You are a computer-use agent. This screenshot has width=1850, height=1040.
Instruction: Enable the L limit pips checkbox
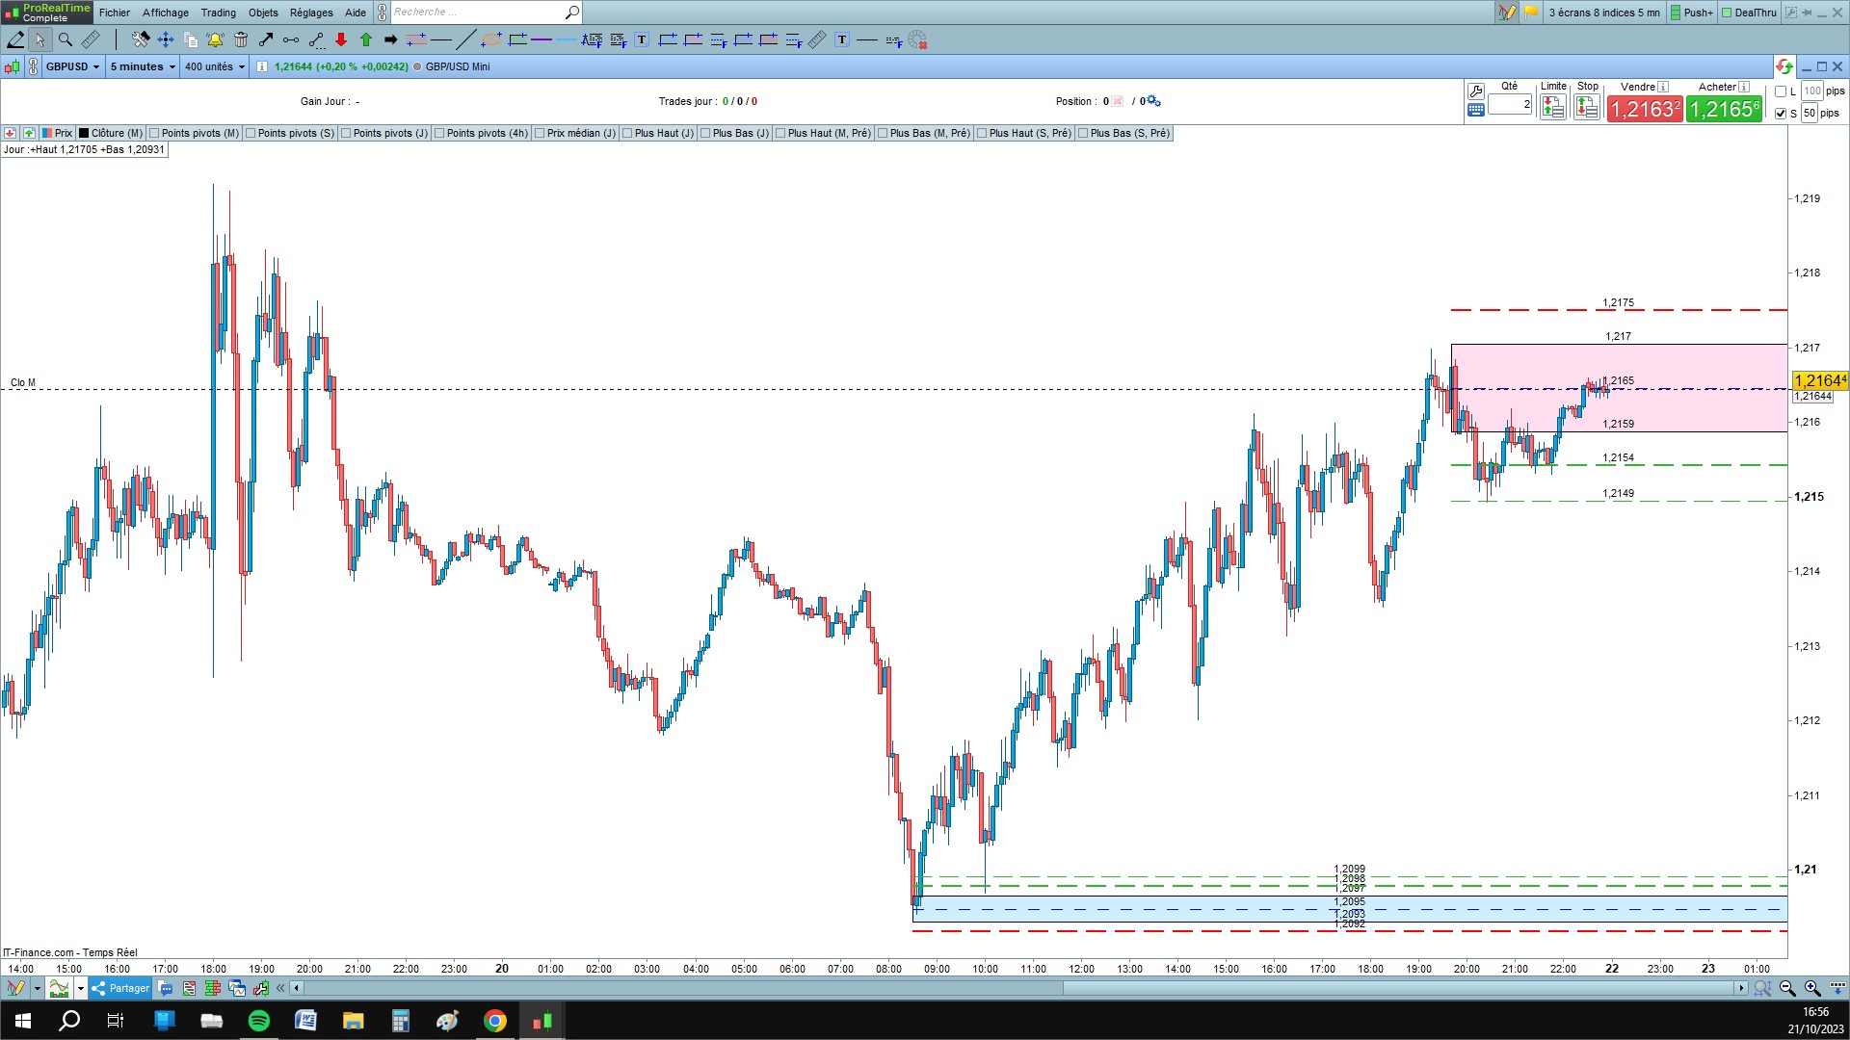click(x=1781, y=91)
